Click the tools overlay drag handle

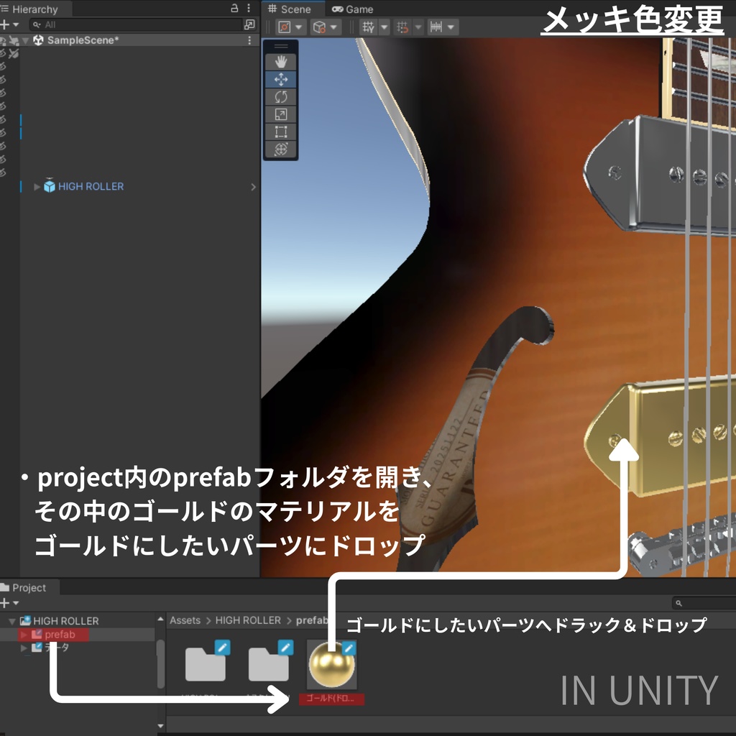[x=281, y=46]
